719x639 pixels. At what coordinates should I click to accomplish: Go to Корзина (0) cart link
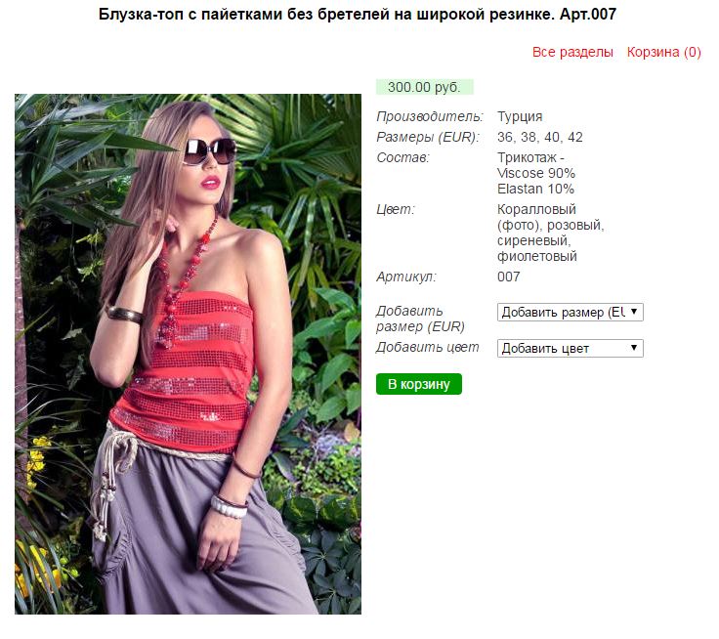pos(663,52)
